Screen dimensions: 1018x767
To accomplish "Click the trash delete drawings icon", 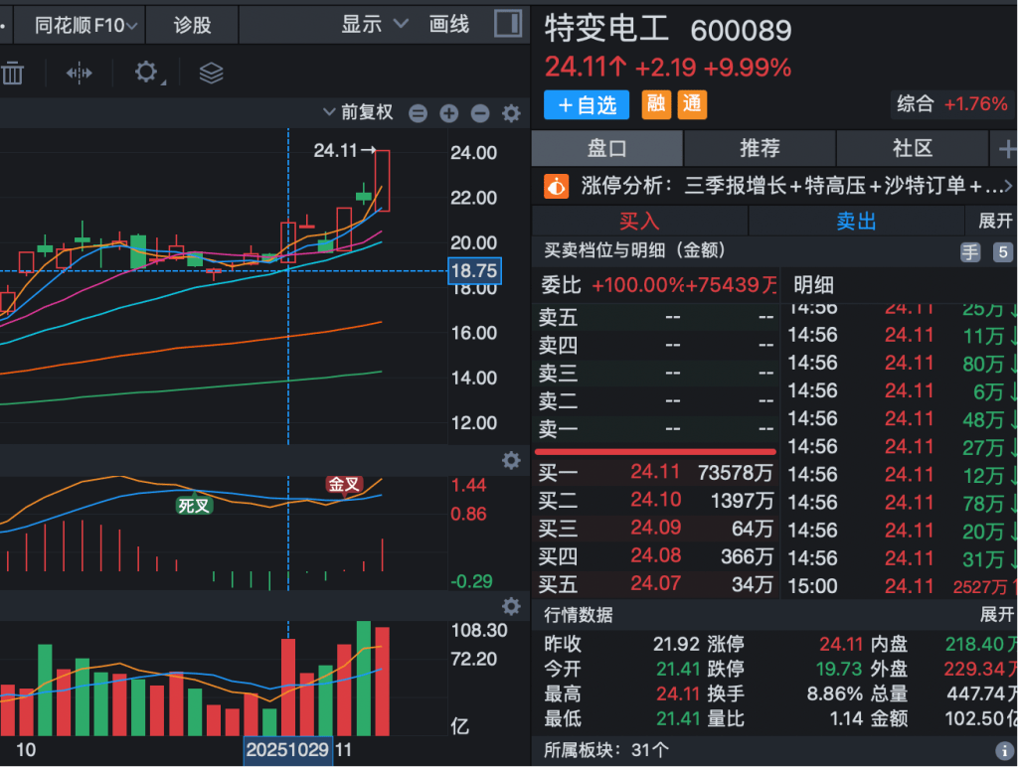I will [x=12, y=73].
